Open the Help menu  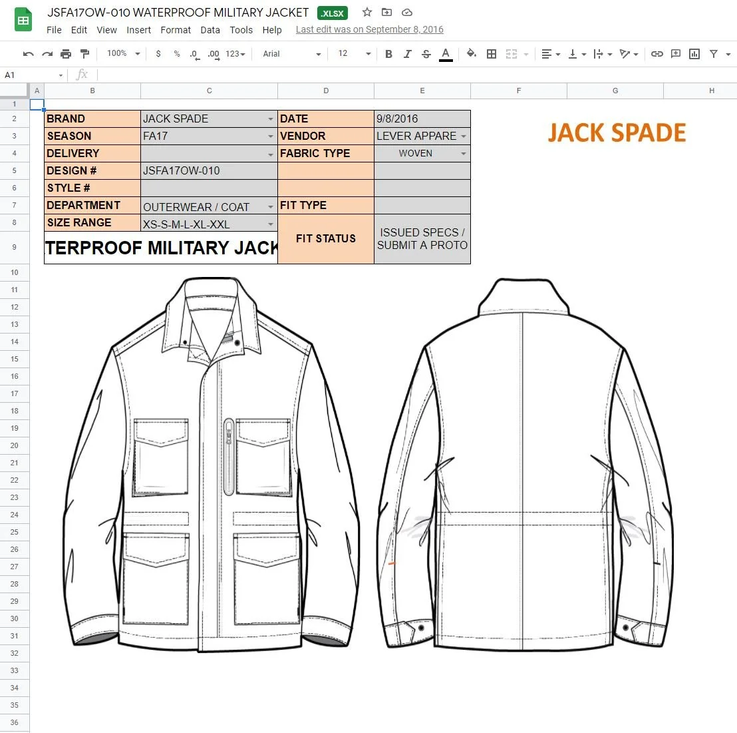[272, 30]
